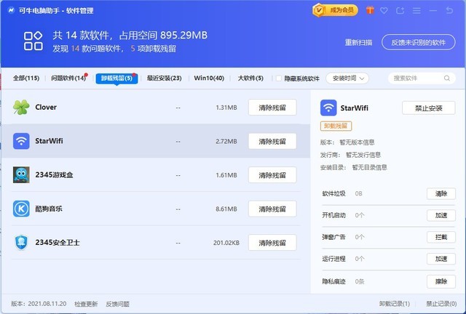The image size is (466, 314).
Task: Click 暂无版本信息 text
Action: [x=357, y=142]
